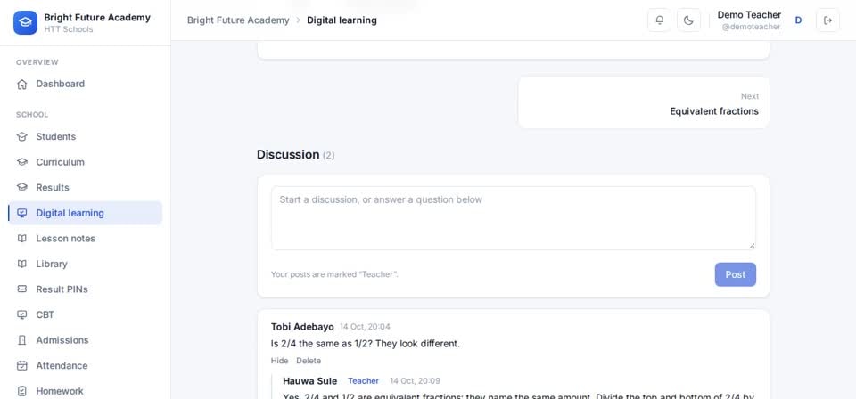Click the Bright Future Academy sidebar title
Image resolution: width=856 pixels, height=399 pixels.
click(x=97, y=18)
